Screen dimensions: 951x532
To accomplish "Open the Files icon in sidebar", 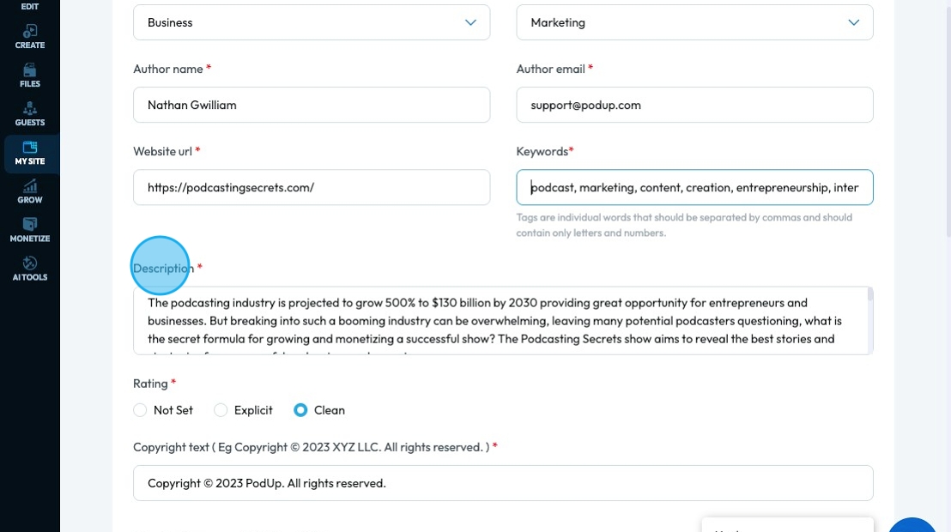I will pyautogui.click(x=30, y=70).
